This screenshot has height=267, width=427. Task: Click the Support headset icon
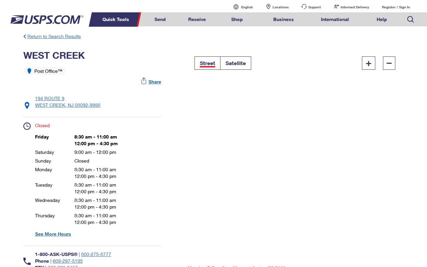pyautogui.click(x=304, y=7)
